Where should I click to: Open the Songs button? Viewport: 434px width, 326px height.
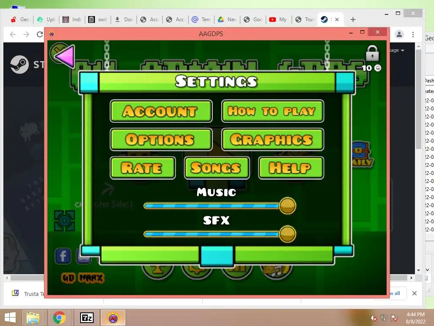[217, 168]
